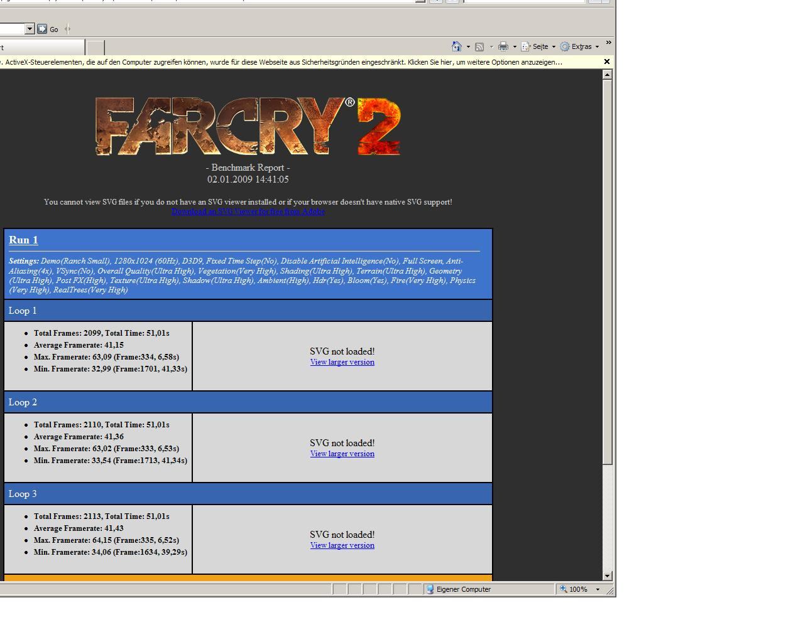Click 'Min. Framerate: 33,54' line
The height and width of the screenshot is (625, 803).
coord(111,461)
